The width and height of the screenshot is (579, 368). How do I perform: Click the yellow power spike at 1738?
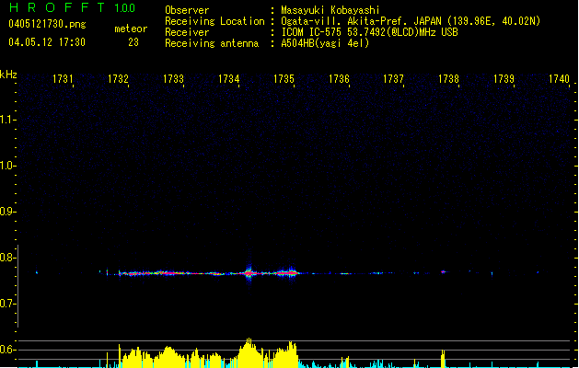(443, 359)
